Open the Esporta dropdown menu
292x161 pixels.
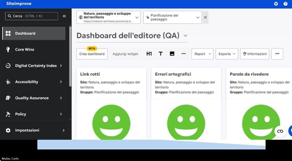[227, 54]
